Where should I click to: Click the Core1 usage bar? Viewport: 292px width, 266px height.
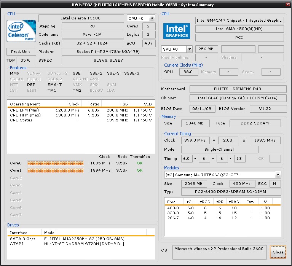point(55,170)
